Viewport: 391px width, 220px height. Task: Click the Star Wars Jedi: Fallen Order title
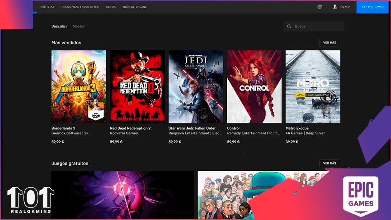tap(192, 128)
